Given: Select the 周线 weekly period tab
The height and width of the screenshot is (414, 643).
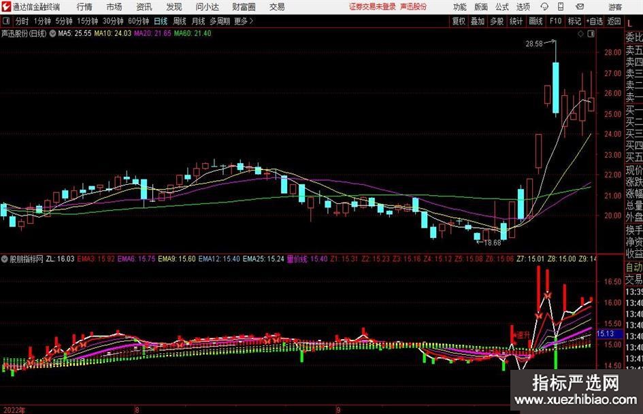Looking at the screenshot, I should click(x=180, y=21).
